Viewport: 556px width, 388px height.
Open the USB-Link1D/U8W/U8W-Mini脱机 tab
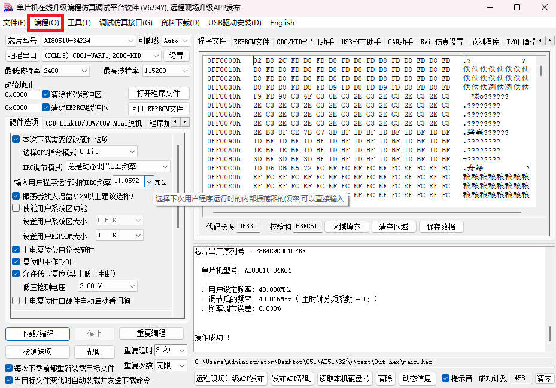coord(93,123)
